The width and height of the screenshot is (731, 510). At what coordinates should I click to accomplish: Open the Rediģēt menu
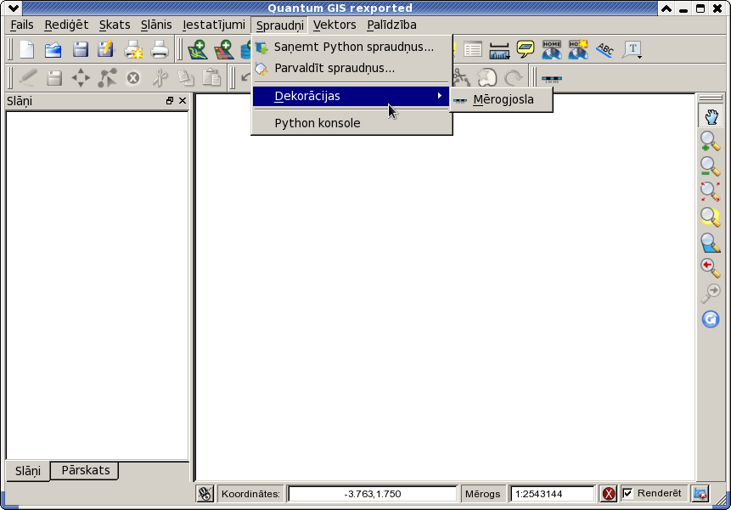[66, 25]
